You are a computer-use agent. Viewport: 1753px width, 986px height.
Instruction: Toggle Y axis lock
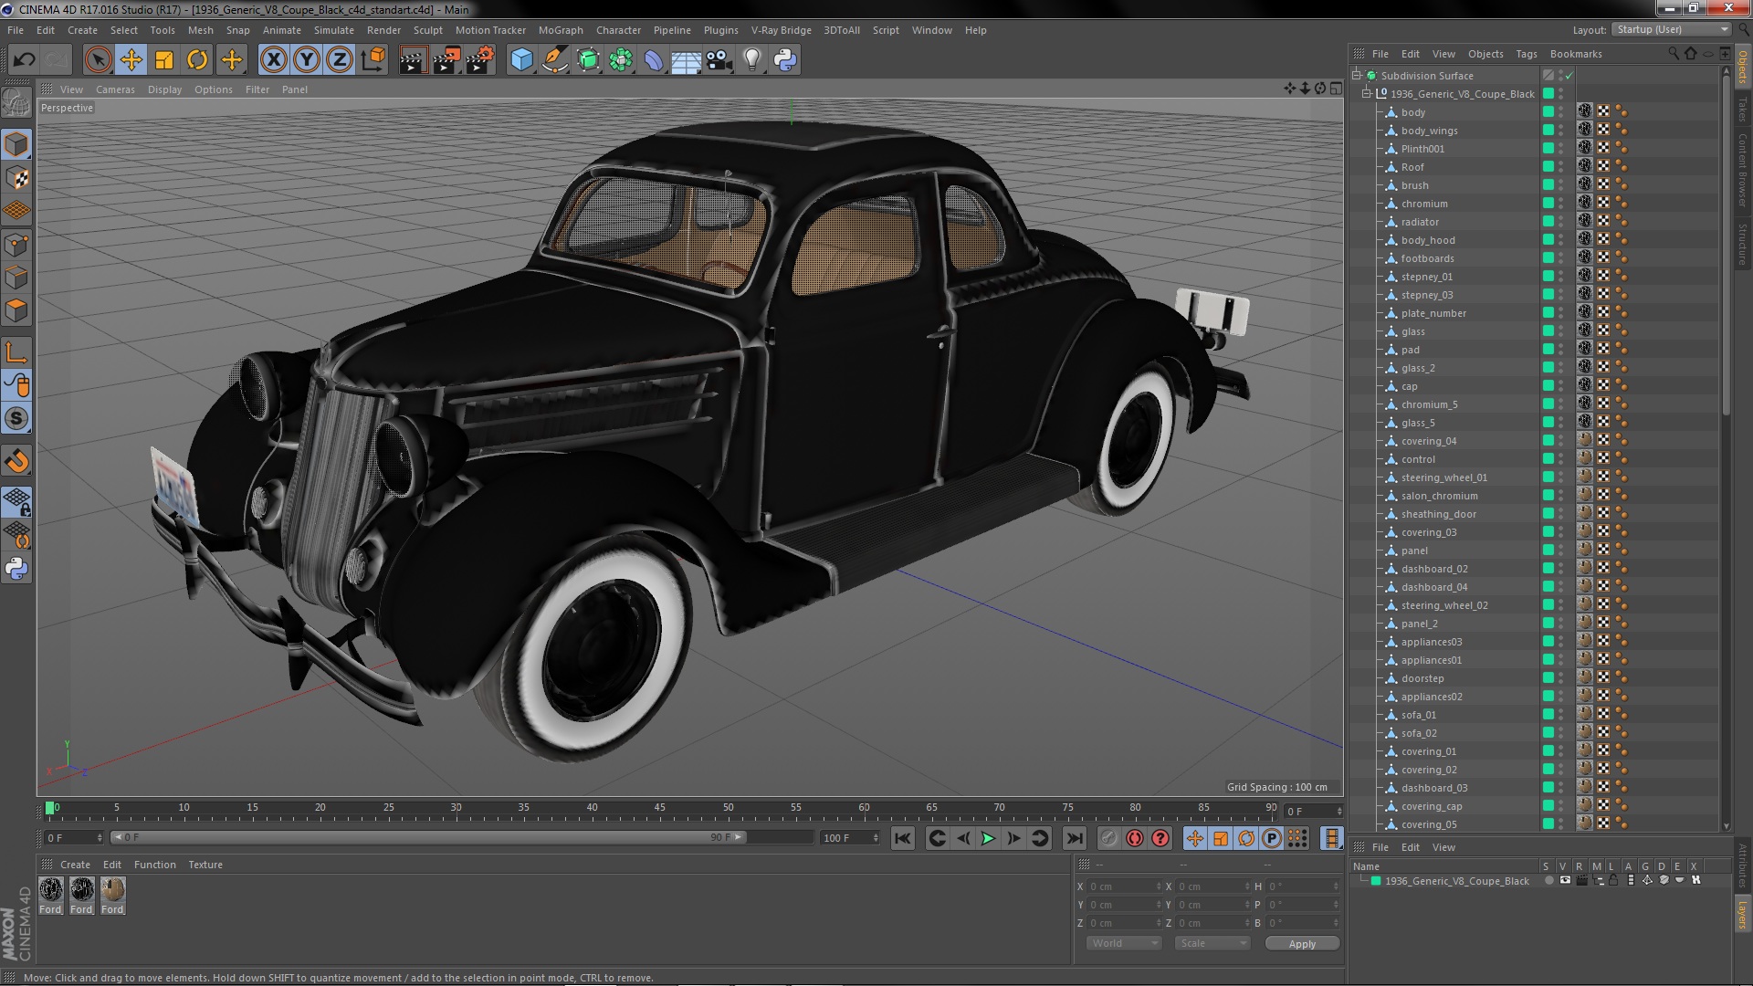(x=307, y=60)
